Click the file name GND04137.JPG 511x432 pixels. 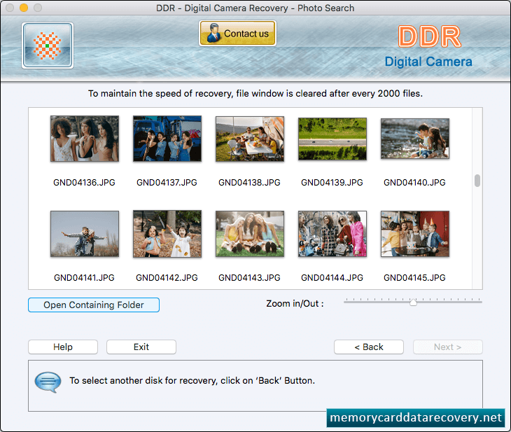click(167, 183)
